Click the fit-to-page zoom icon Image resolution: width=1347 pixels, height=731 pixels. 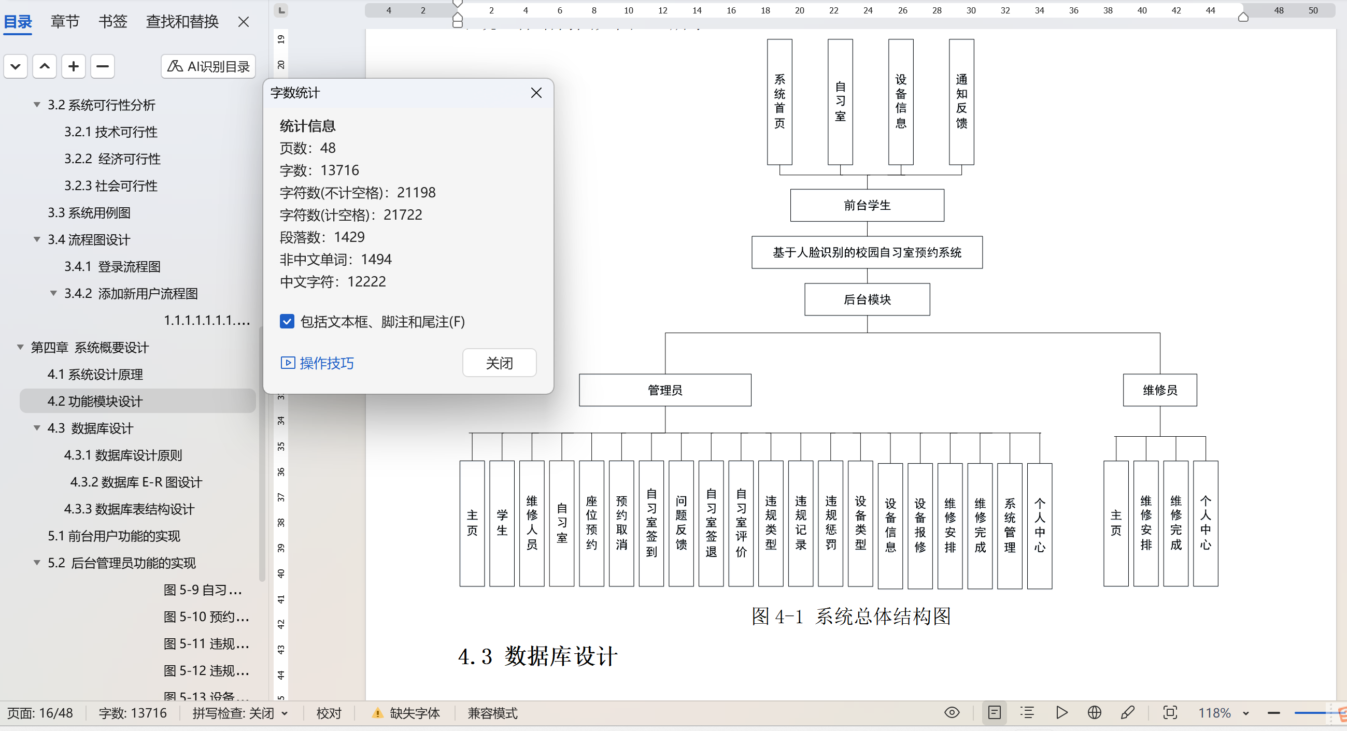pos(1170,713)
